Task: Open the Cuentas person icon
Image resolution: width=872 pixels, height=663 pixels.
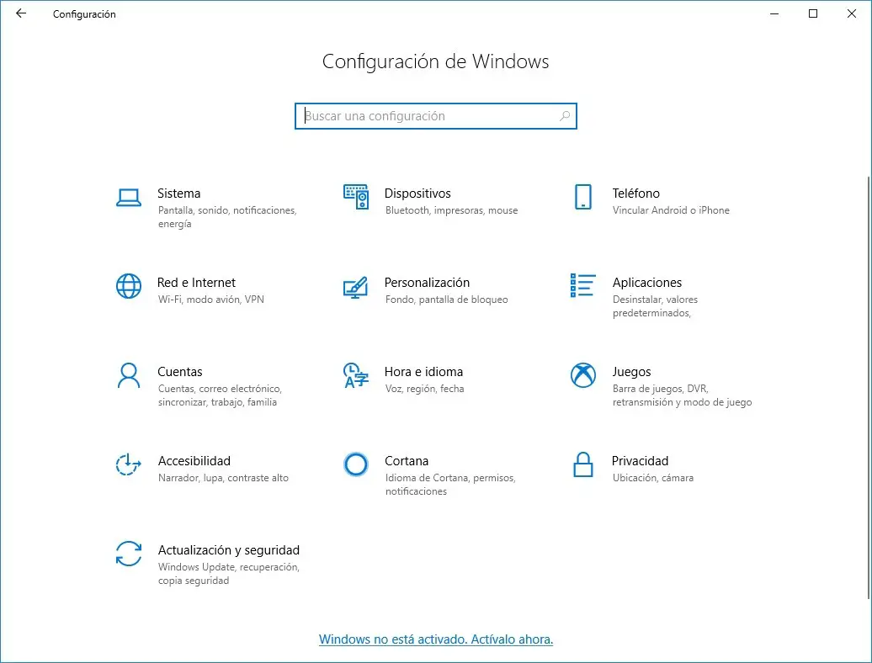Action: pos(129,376)
